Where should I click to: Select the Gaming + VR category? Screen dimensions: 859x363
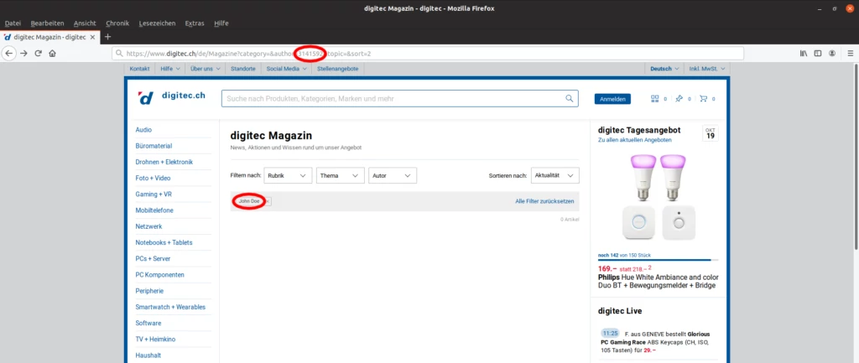click(154, 194)
